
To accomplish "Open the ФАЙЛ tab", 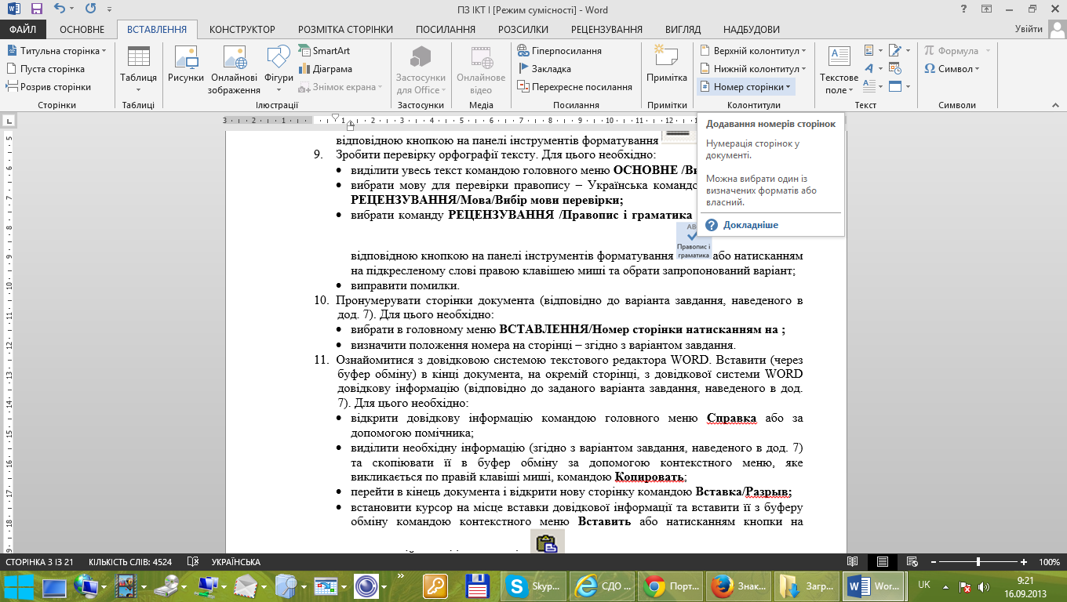I will [24, 30].
